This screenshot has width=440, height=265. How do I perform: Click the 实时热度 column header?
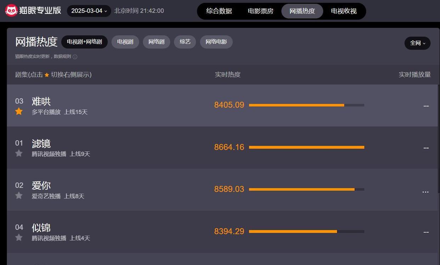(228, 75)
